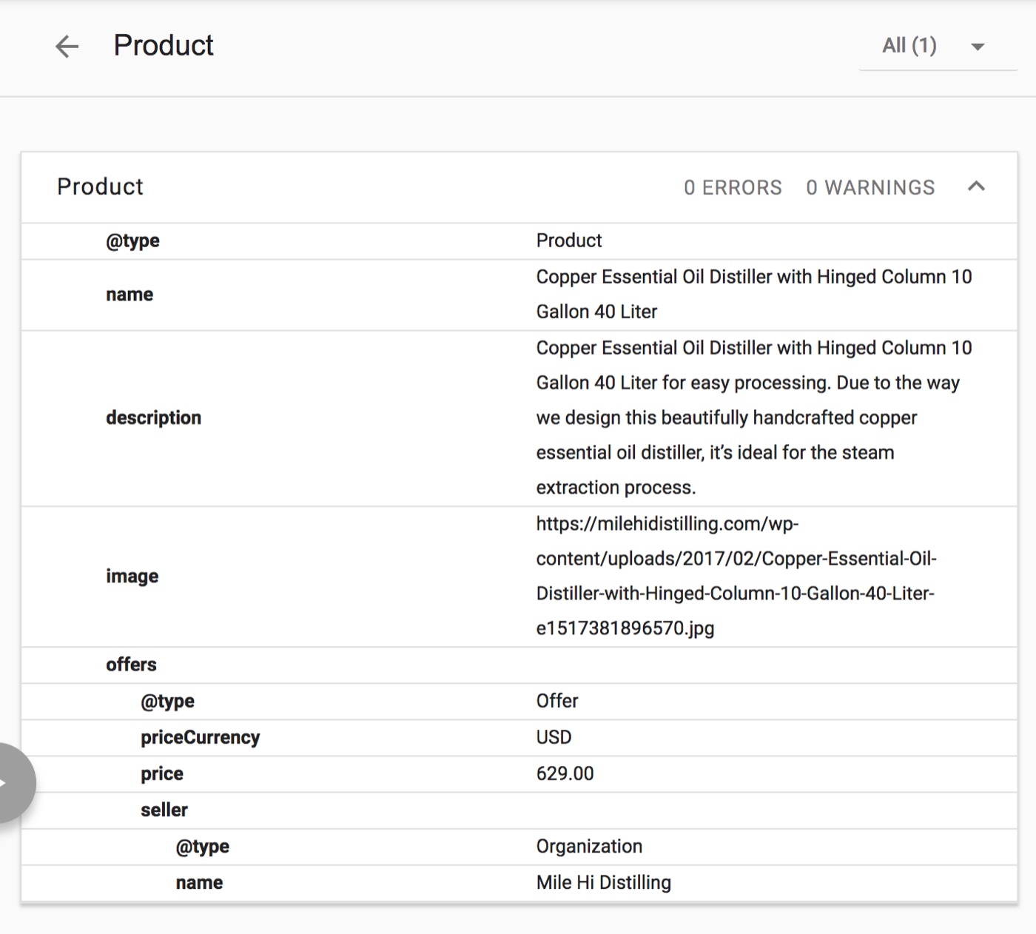Click the "0 WARNINGS" count

(870, 187)
